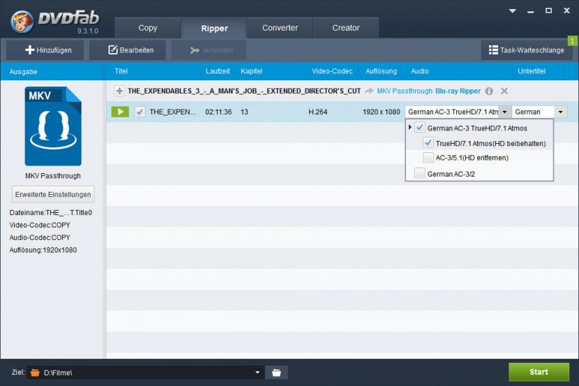Screen dimensions: 579x386
Task: Click the green Start button
Action: click(x=539, y=372)
